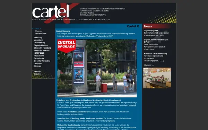Click [mehr] under Plakatkampagnen news
This screenshot has width=208, height=130.
pos(162,61)
